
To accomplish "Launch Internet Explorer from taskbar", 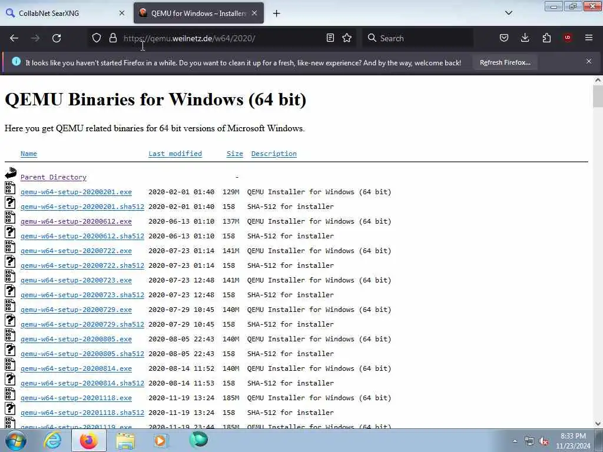I will tap(52, 440).
